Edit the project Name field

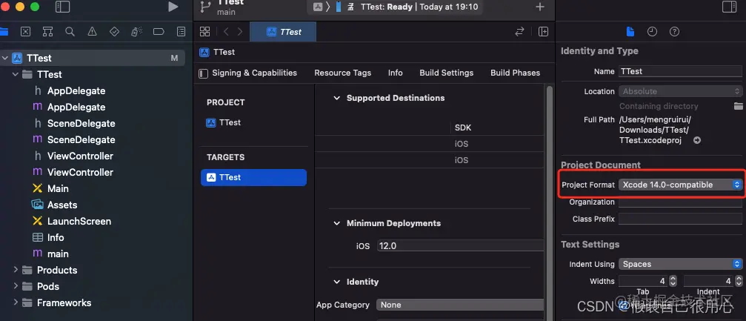(x=680, y=71)
